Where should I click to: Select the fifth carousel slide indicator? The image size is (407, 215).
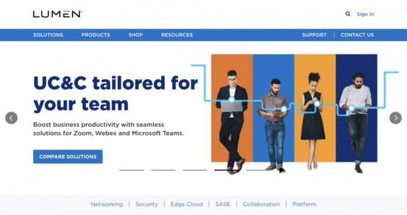click(x=258, y=170)
